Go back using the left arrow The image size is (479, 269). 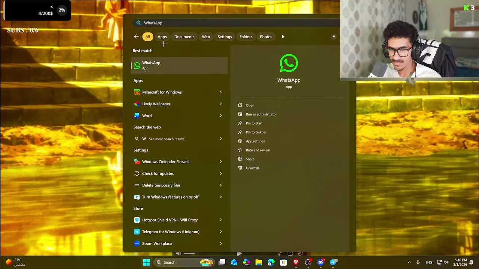coord(136,37)
